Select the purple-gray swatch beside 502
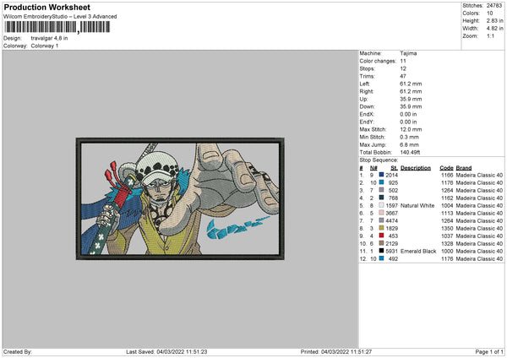507x358 pixels. click(x=382, y=190)
